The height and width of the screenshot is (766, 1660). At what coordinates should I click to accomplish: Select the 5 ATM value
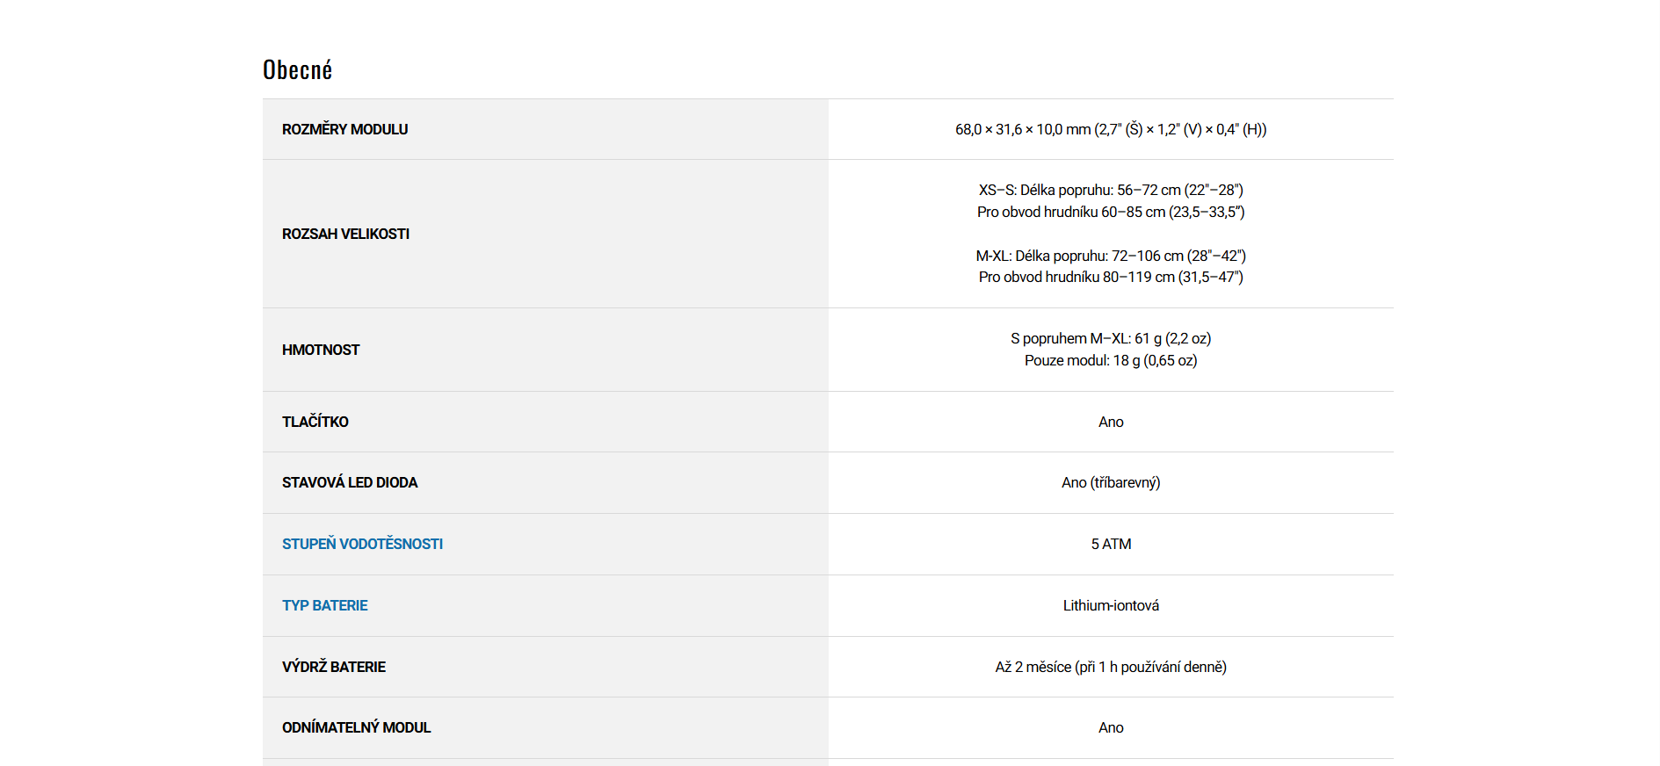[1111, 544]
